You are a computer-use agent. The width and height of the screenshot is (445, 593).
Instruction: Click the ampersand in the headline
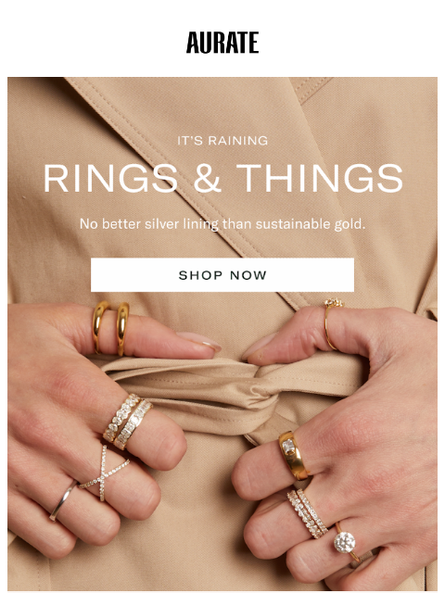click(x=208, y=179)
